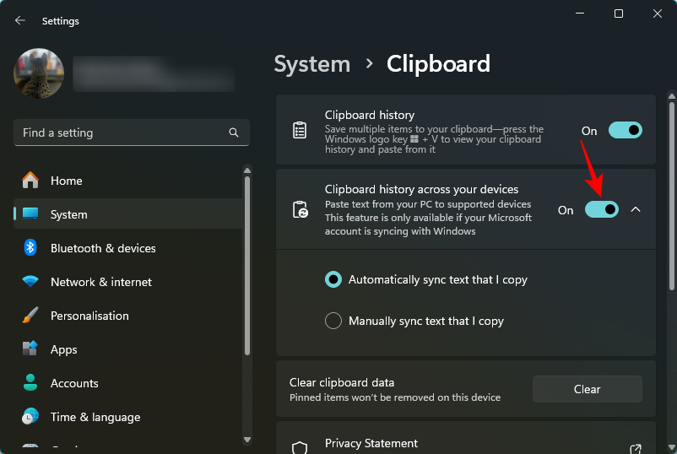Click System in the breadcrumb
The height and width of the screenshot is (454, 677).
[311, 64]
